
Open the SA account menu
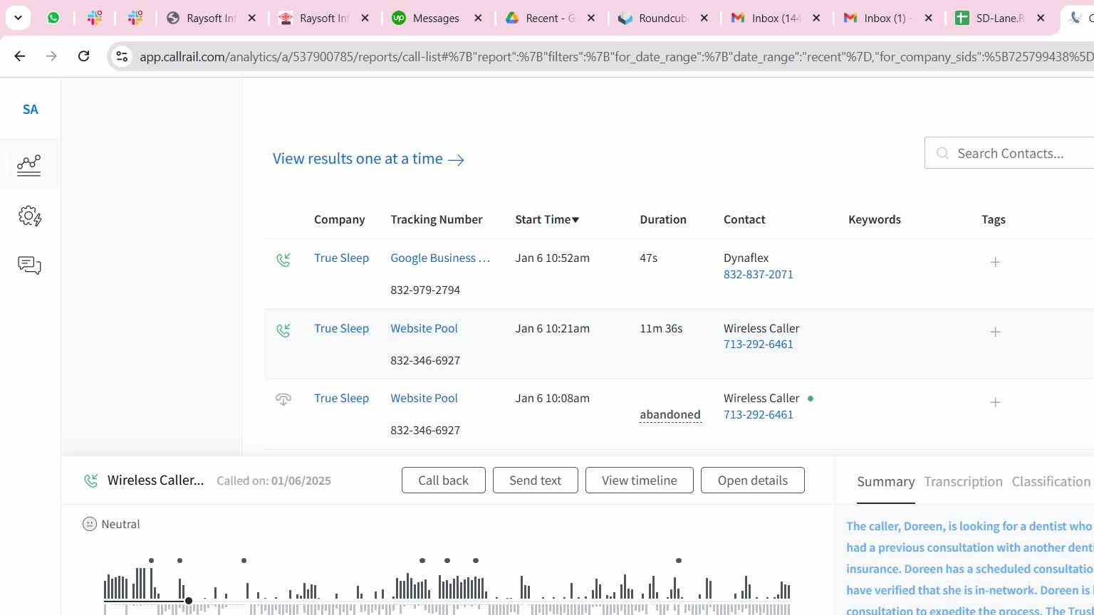point(30,110)
